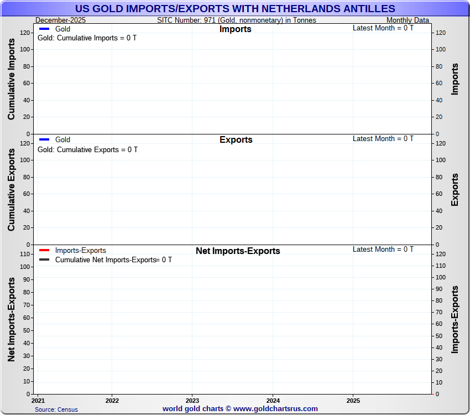Click the Monthly Data label
The height and width of the screenshot is (415, 470).
coord(408,20)
